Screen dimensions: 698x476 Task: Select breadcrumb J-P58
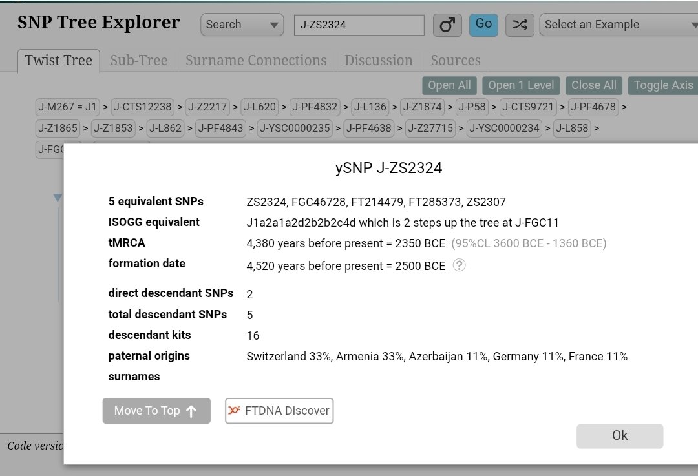click(x=472, y=107)
